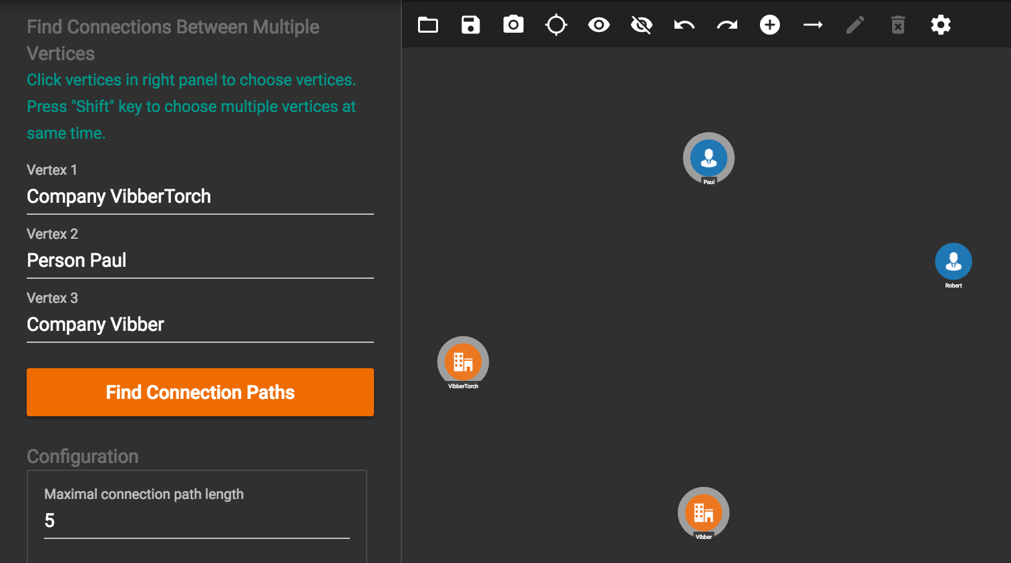This screenshot has width=1011, height=563.
Task: Click the Vertex 2 Person Paul field
Action: tap(200, 261)
